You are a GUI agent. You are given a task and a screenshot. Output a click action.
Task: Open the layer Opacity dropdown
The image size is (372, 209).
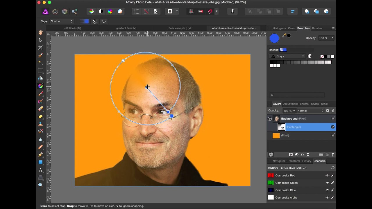[x=289, y=111]
